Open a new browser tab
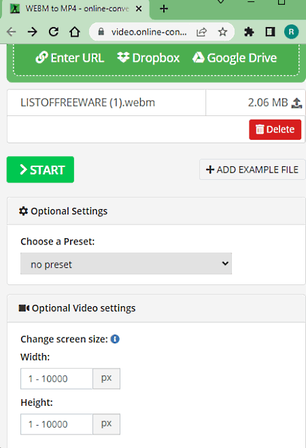The width and height of the screenshot is (306, 448). click(x=164, y=9)
